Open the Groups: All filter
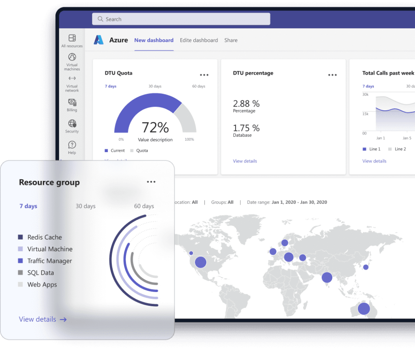Screen dimensions: 415x348 (x=222, y=202)
